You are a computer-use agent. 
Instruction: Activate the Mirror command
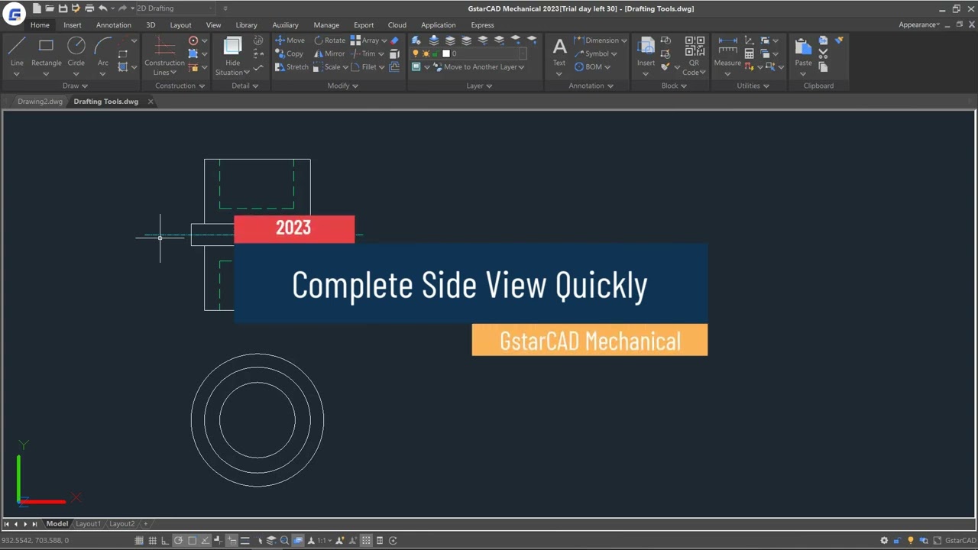(329, 53)
